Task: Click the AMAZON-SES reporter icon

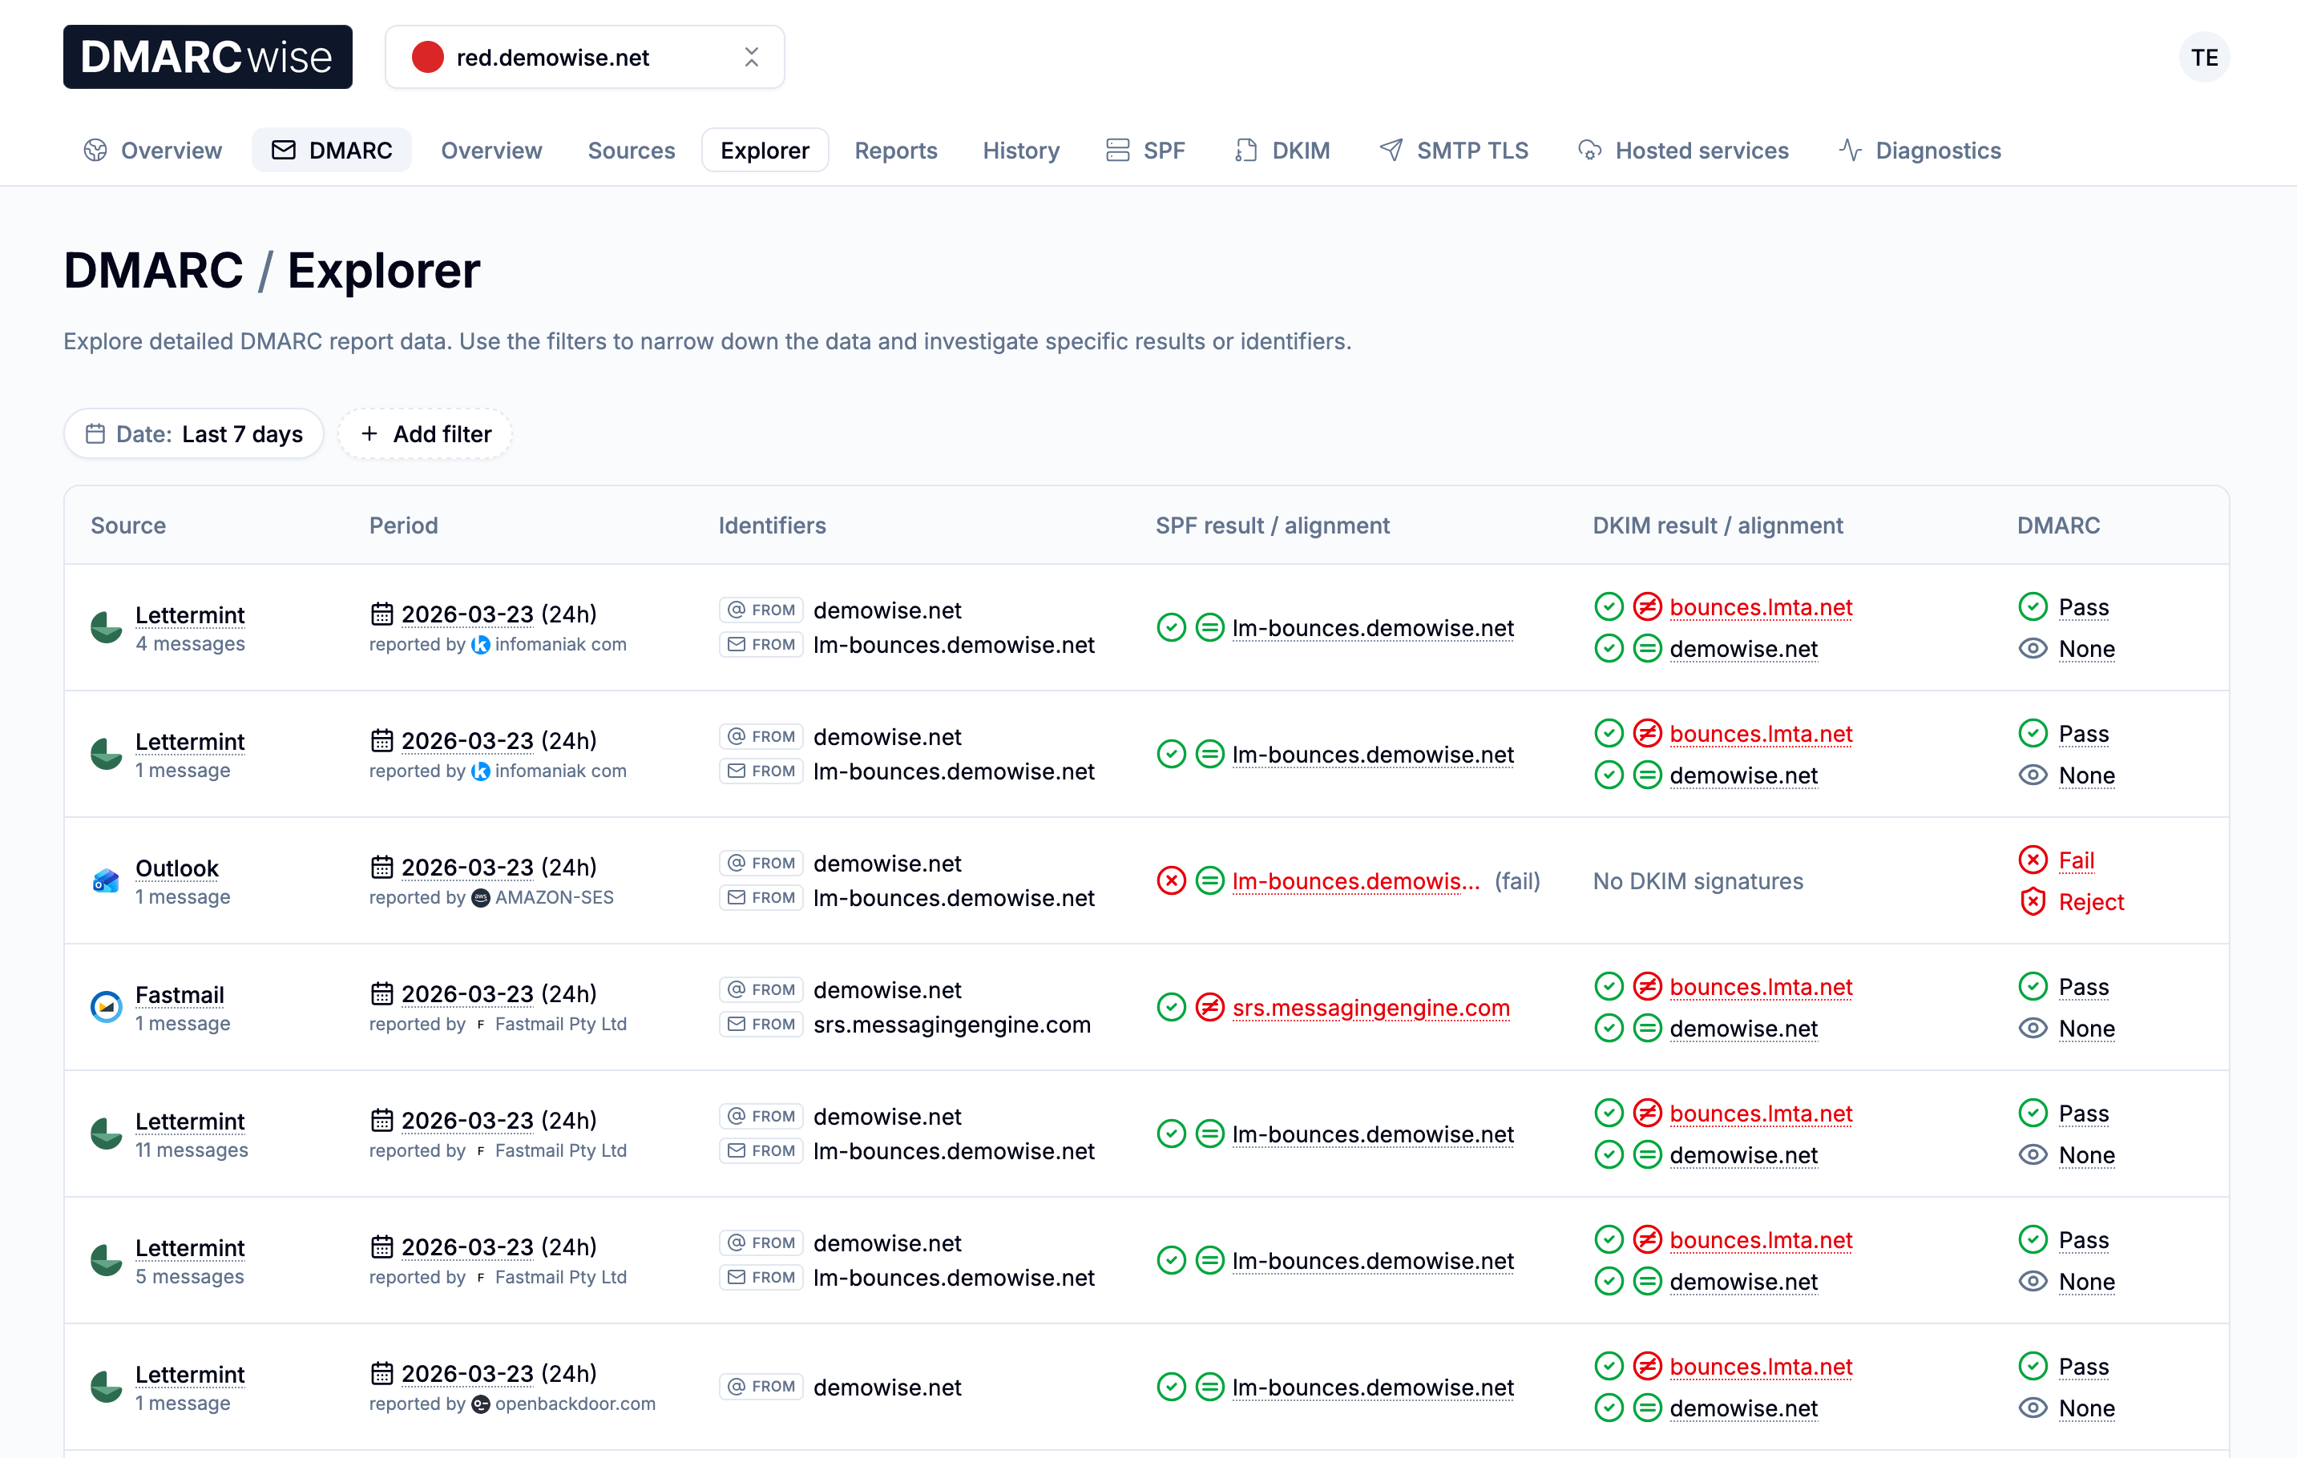Action: 477,897
